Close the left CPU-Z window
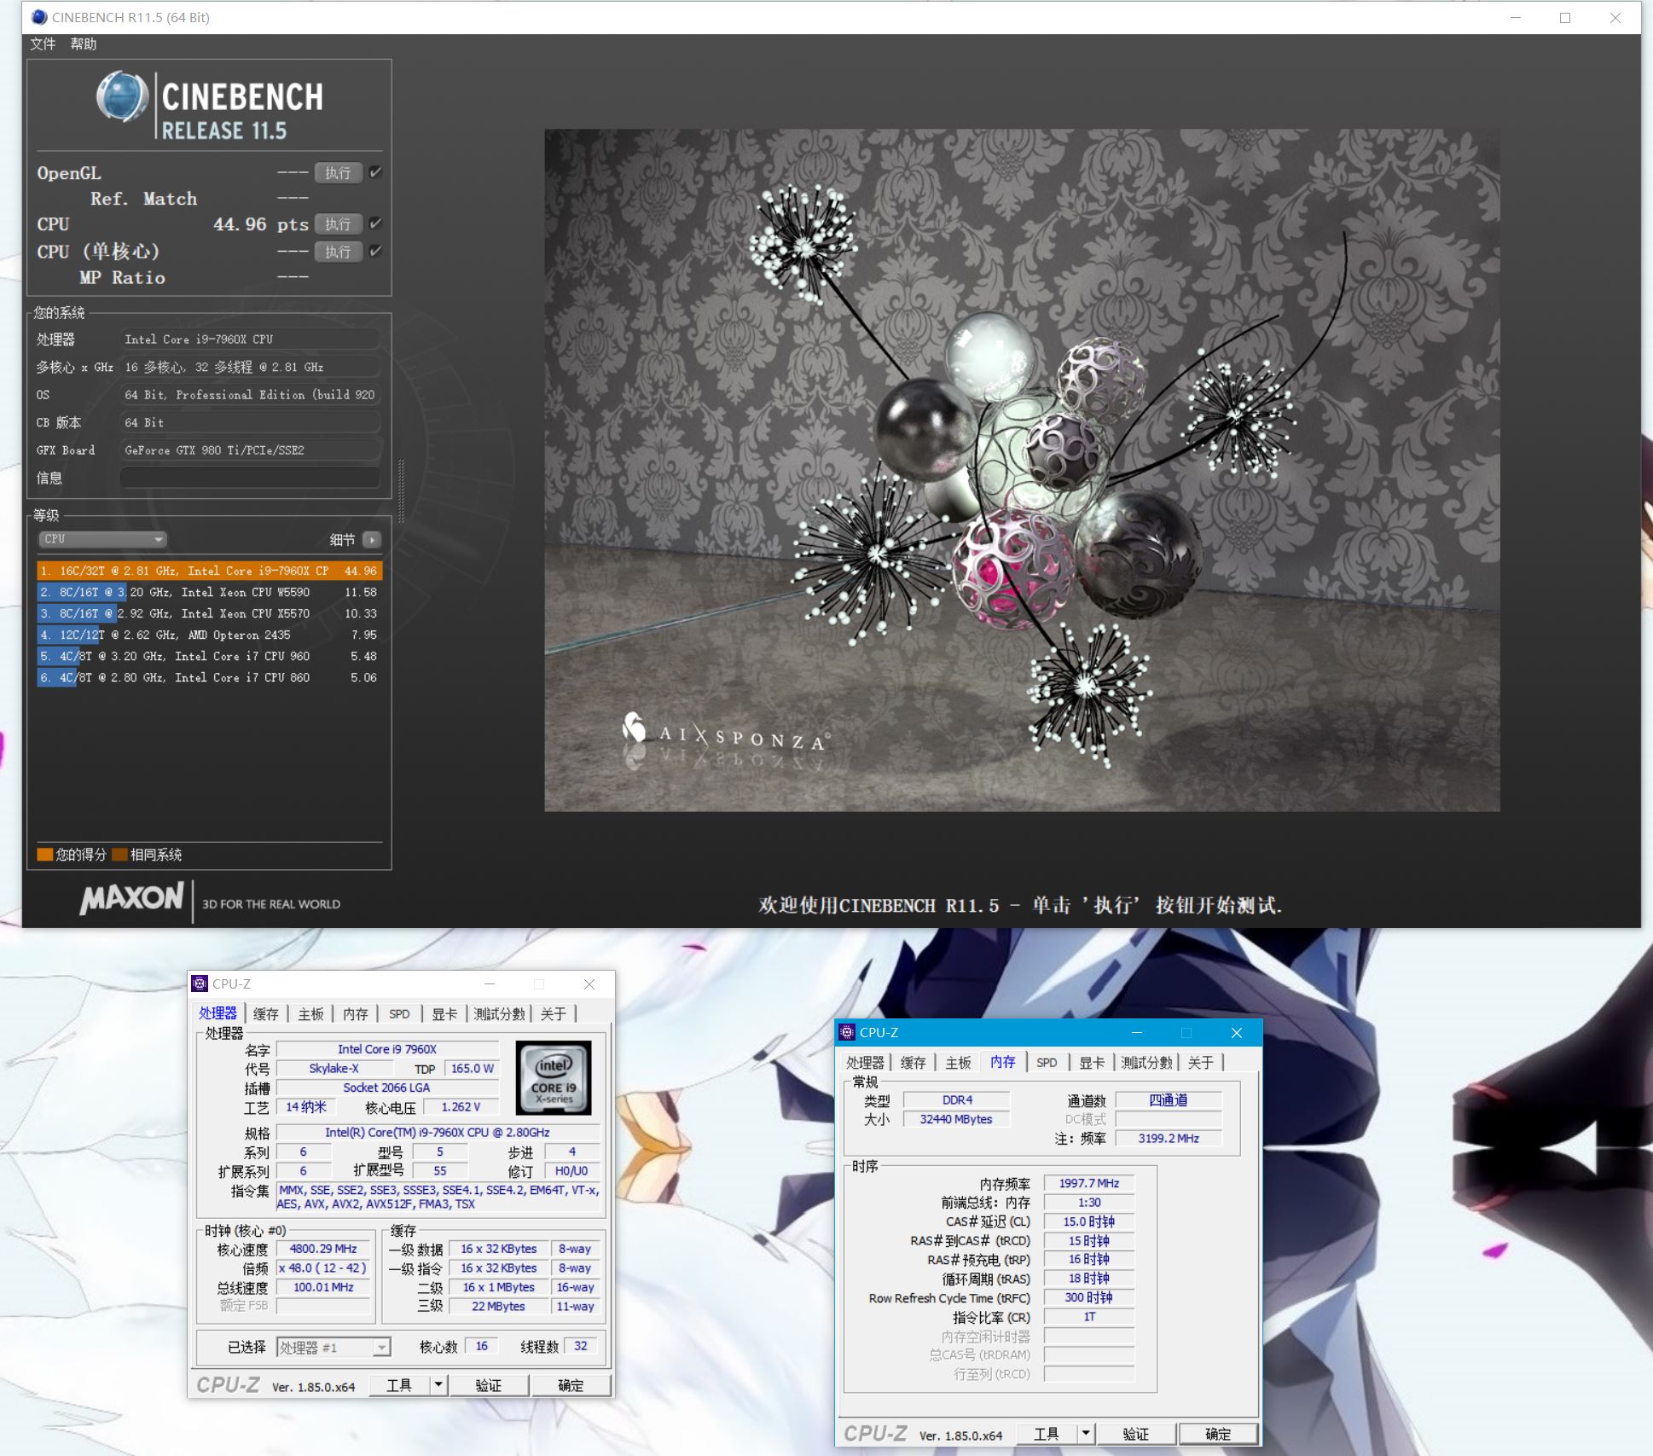The width and height of the screenshot is (1653, 1456). [x=589, y=984]
